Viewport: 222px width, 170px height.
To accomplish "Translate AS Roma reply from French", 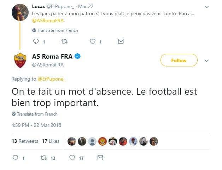I will (x=35, y=114).
